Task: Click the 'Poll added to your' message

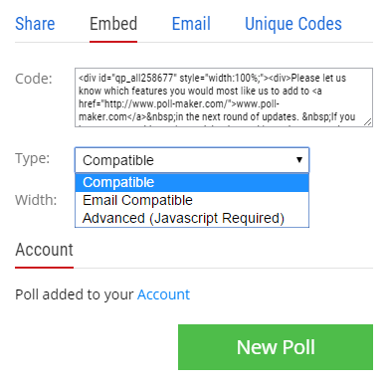Action: pyautogui.click(x=75, y=294)
